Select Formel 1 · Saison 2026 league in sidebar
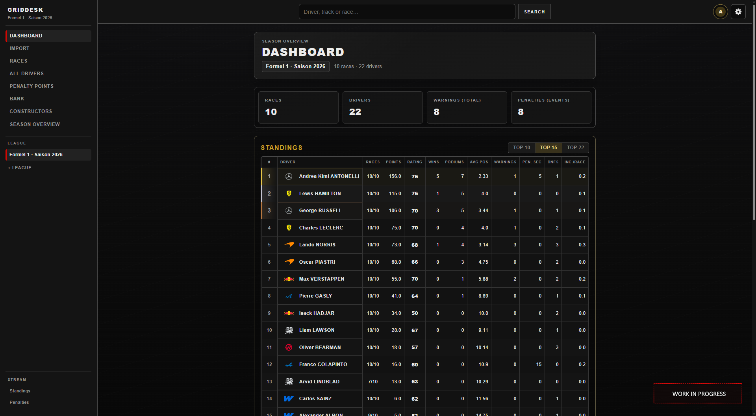This screenshot has height=416, width=756. coord(48,155)
